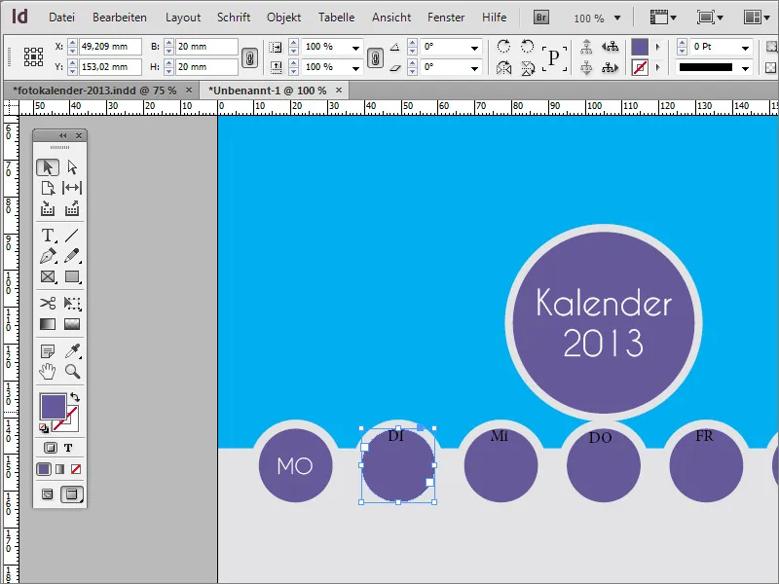Click purple fill swatch in toolbox
Image resolution: width=779 pixels, height=584 pixels.
(53, 406)
